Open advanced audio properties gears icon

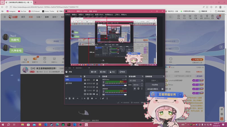[103, 98]
